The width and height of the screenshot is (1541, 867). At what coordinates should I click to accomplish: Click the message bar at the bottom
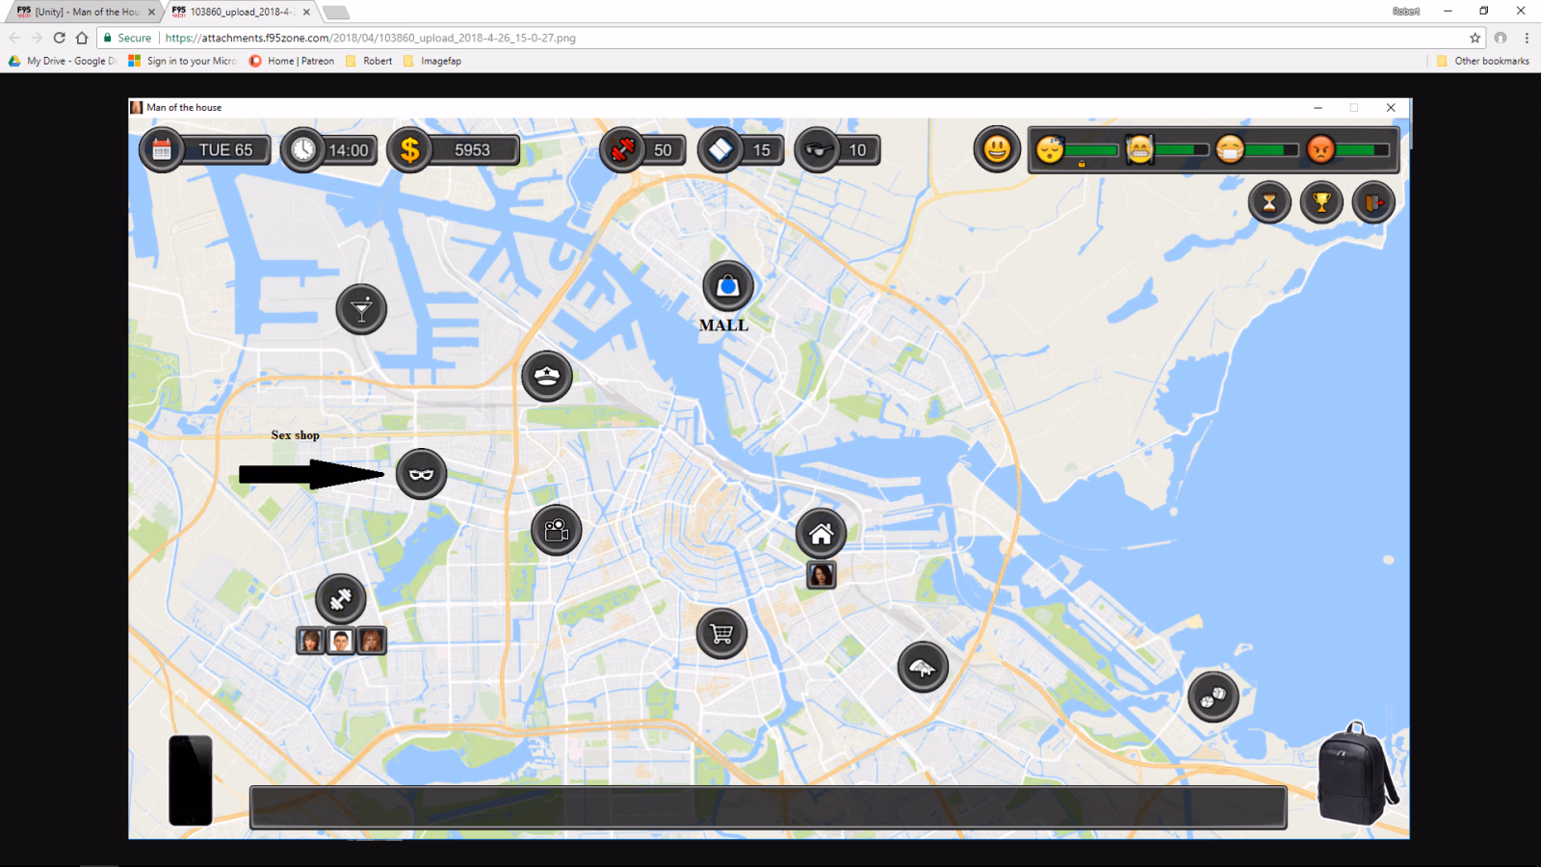click(x=769, y=807)
